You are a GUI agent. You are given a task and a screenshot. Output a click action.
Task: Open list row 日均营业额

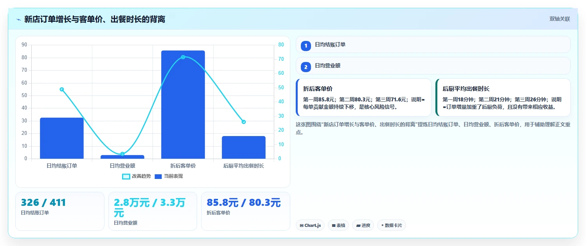[x=433, y=65]
